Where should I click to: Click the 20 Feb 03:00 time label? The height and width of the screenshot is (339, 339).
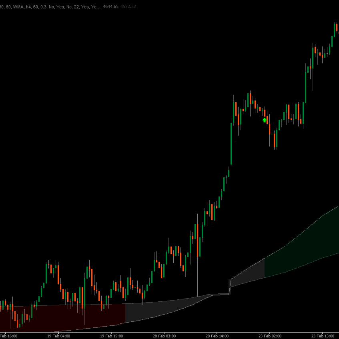(x=164, y=336)
